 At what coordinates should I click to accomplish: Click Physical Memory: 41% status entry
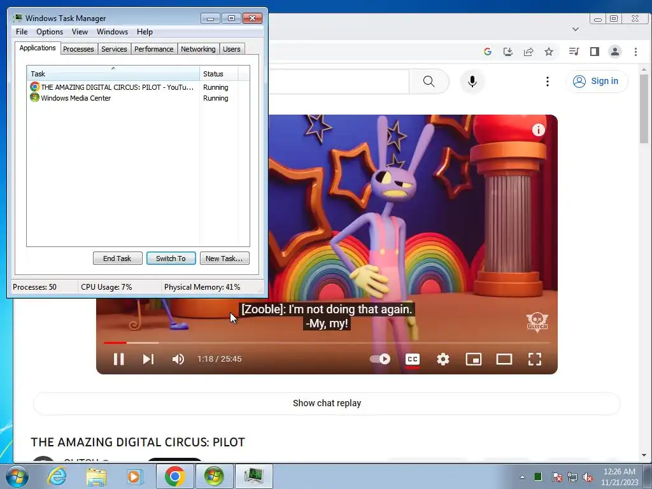click(202, 287)
